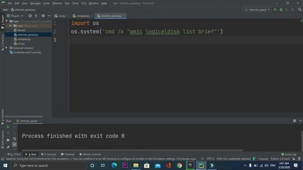Select notepad.py in the project tree
The height and width of the screenshot is (170, 303).
point(24,39)
